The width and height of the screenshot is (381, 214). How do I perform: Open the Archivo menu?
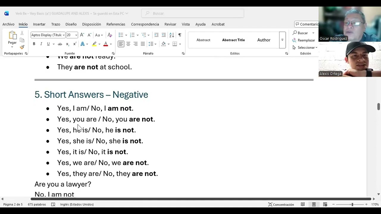coord(8,24)
